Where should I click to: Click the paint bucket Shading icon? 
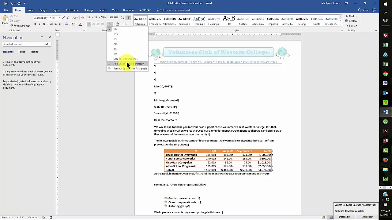pyautogui.click(x=117, y=24)
